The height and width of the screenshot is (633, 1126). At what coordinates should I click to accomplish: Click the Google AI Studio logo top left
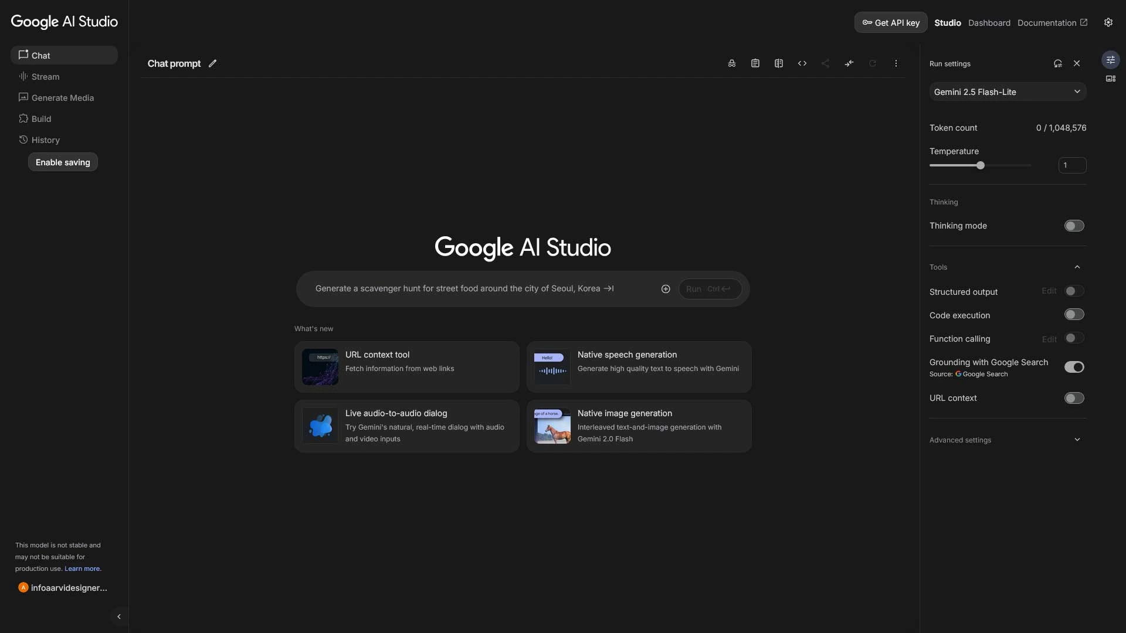point(65,22)
